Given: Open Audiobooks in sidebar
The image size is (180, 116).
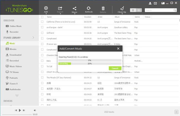Looking at the screenshot, I should tap(13, 89).
